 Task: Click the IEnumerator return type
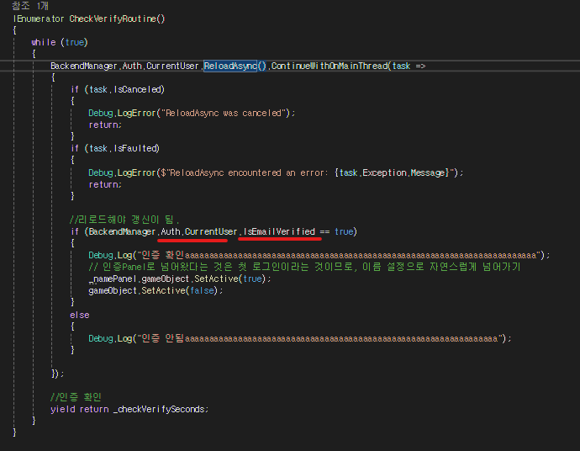pyautogui.click(x=39, y=19)
